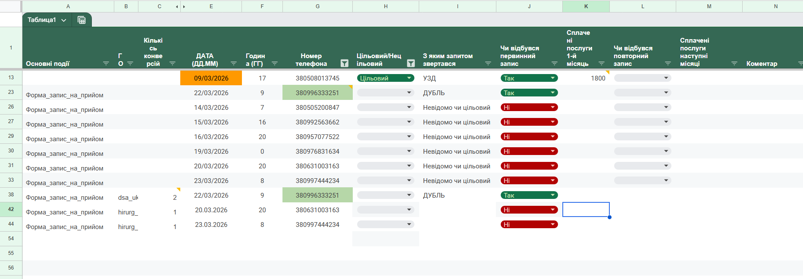Click the orange date cell 09/03/2026
The image size is (803, 279).
coord(211,78)
